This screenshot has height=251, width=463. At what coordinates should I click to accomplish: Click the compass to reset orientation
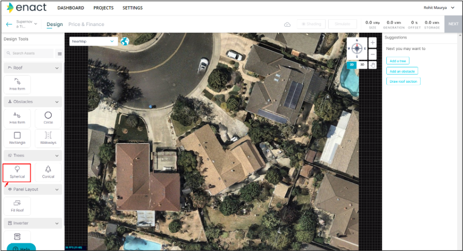357,48
